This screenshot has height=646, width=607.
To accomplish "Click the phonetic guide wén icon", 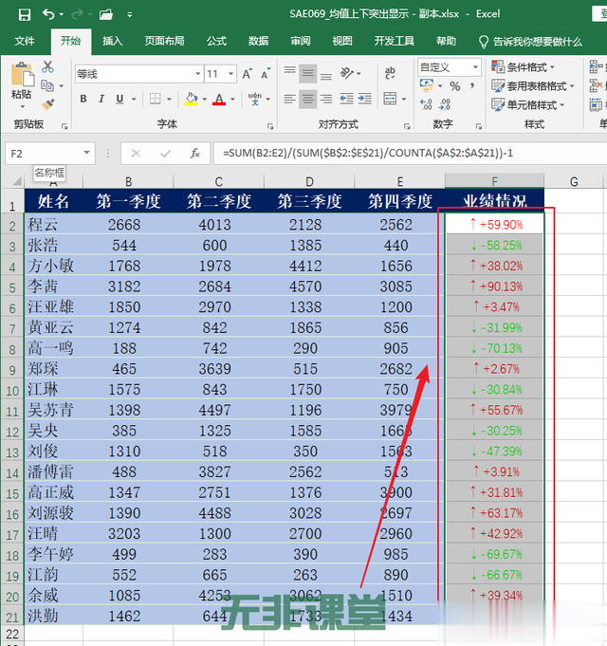I will tap(255, 99).
